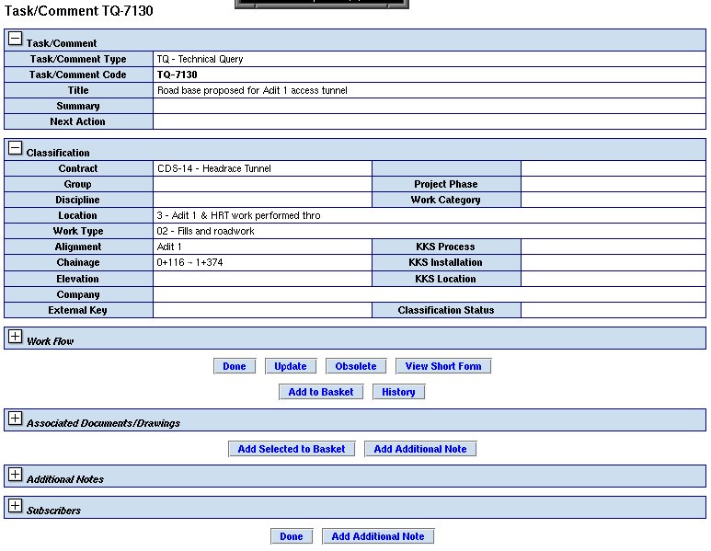Expand the Additional Notes section
The image size is (711, 551).
[x=15, y=476]
